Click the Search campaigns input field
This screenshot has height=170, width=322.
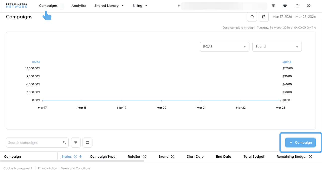[x=35, y=143]
